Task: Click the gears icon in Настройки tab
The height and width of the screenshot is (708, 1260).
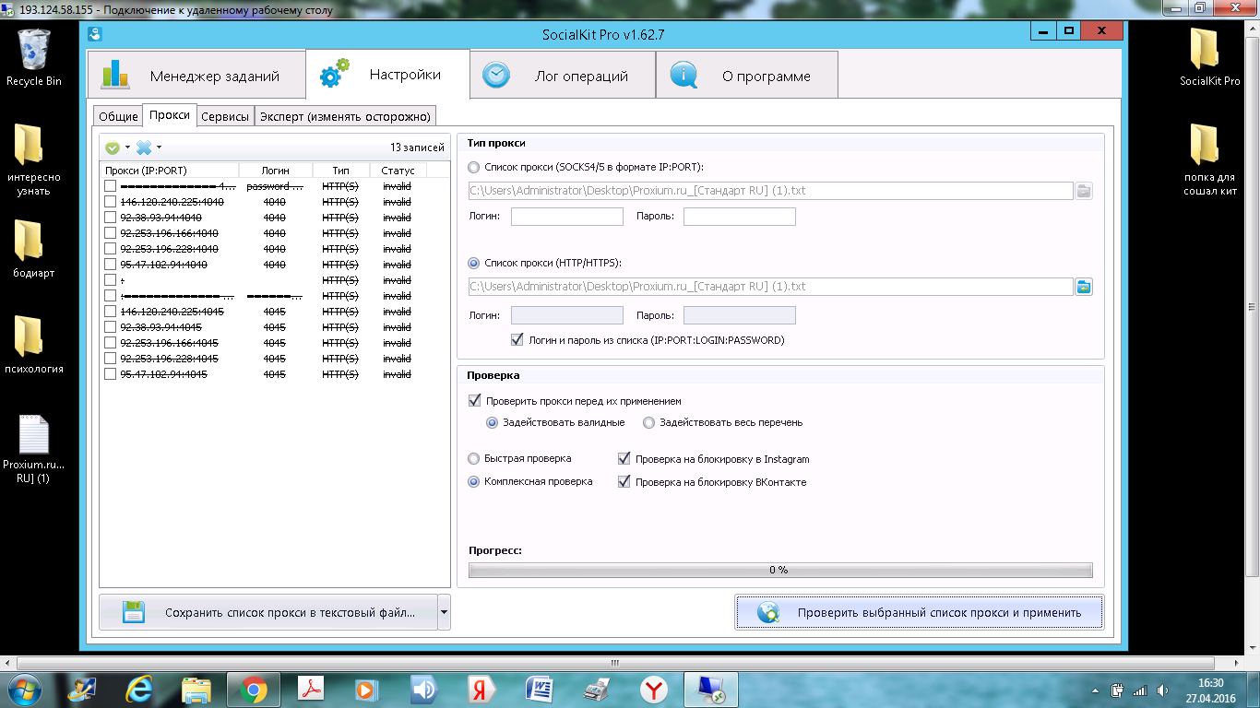Action: [x=335, y=73]
